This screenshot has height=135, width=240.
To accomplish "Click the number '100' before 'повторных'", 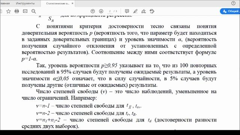I will (x=184, y=65).
